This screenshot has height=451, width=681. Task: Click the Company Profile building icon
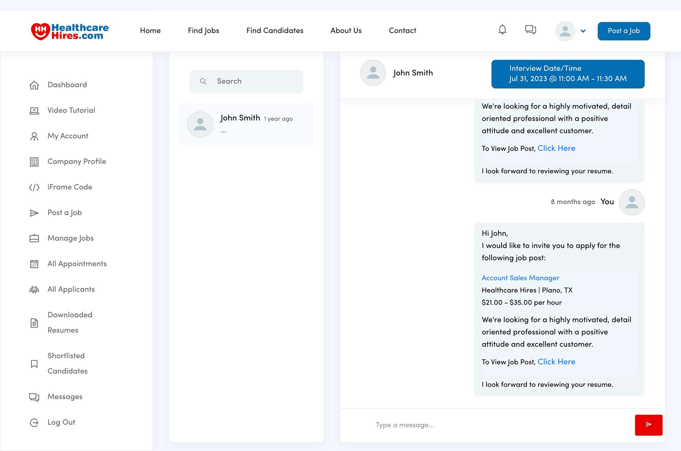34,162
